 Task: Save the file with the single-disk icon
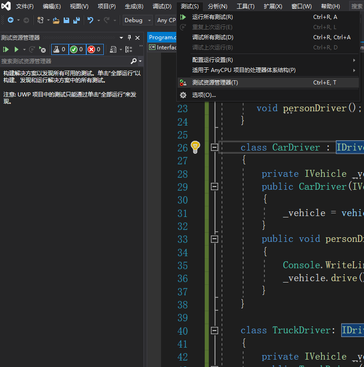click(66, 20)
